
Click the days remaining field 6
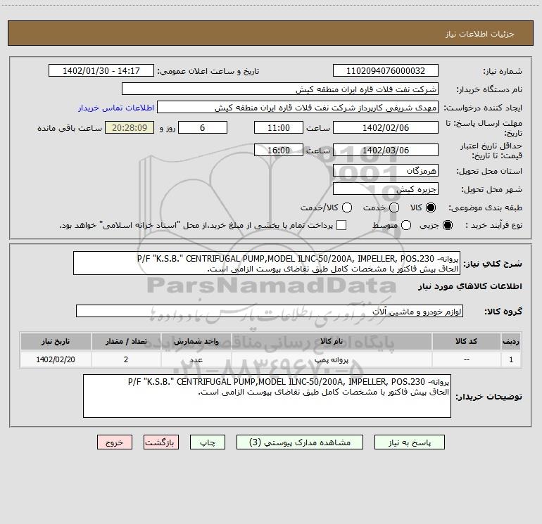203,128
